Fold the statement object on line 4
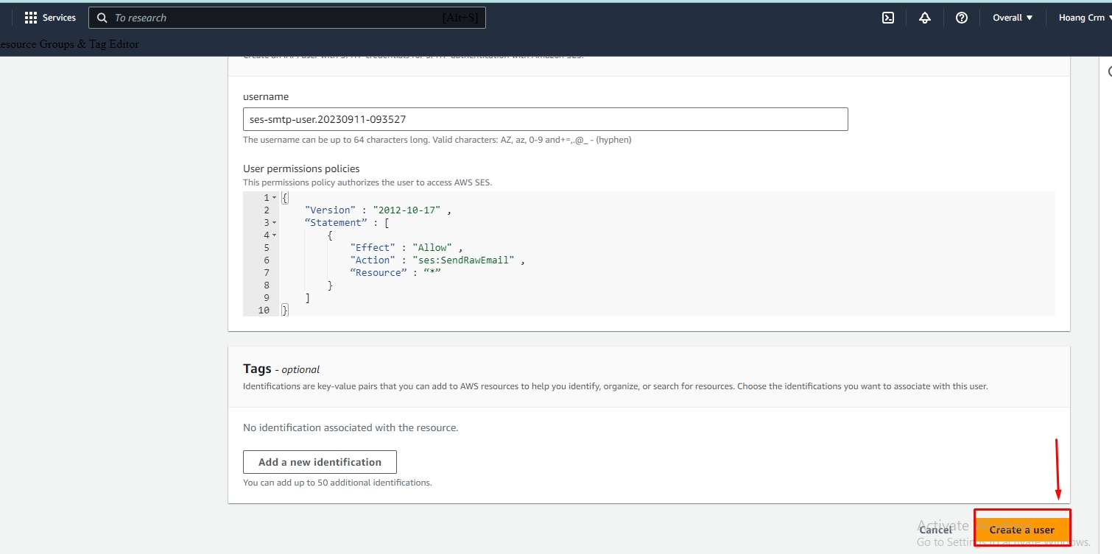1112x554 pixels. coord(275,235)
